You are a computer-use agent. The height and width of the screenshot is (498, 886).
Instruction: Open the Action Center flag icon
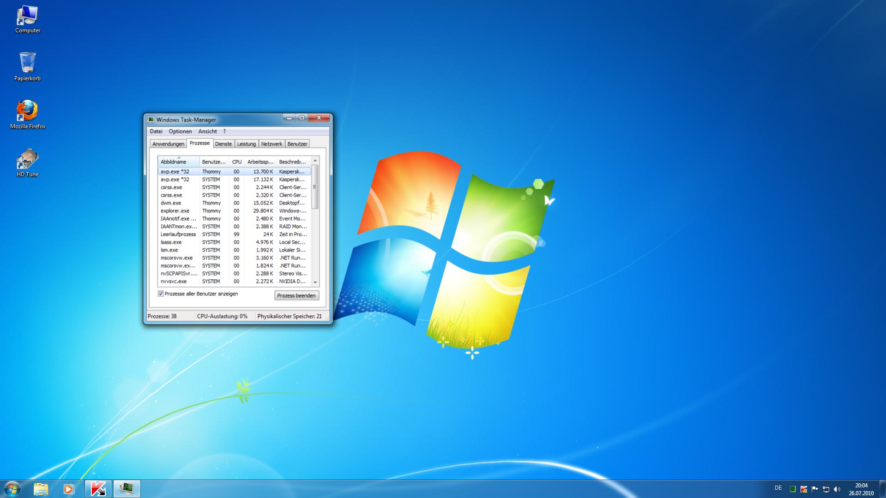pyautogui.click(x=815, y=489)
